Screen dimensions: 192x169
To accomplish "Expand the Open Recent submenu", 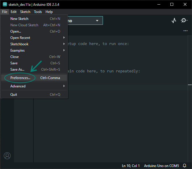I will [34, 38].
